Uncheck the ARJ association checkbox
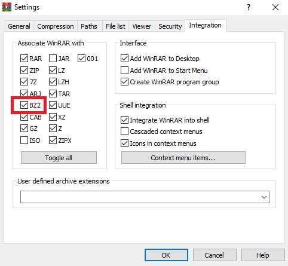Screen dimensions: 288x266 [x=24, y=93]
